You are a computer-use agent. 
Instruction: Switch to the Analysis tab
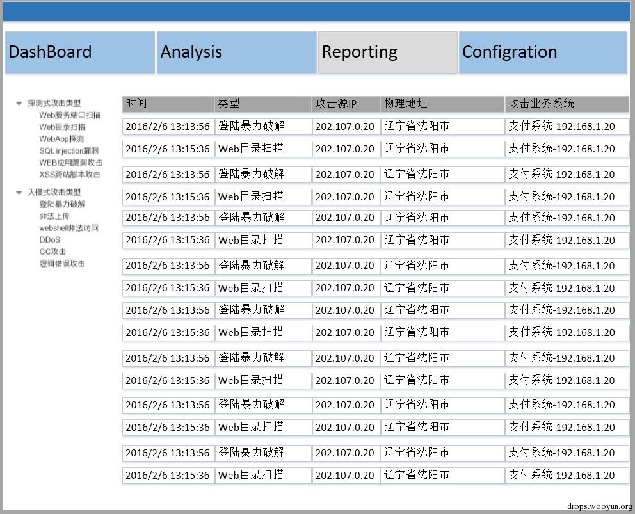coord(237,52)
